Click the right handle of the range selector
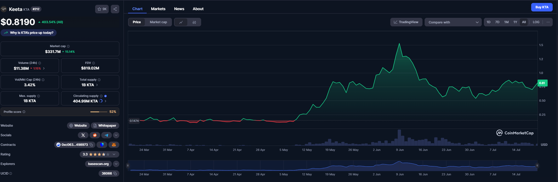Screen dimensions: 558x182 537,165
